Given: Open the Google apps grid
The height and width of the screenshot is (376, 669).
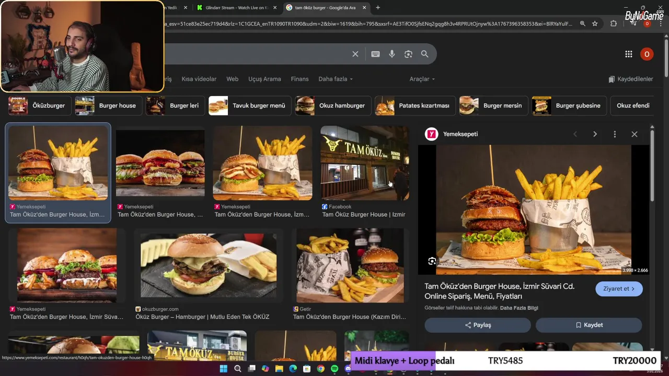Looking at the screenshot, I should pos(629,54).
